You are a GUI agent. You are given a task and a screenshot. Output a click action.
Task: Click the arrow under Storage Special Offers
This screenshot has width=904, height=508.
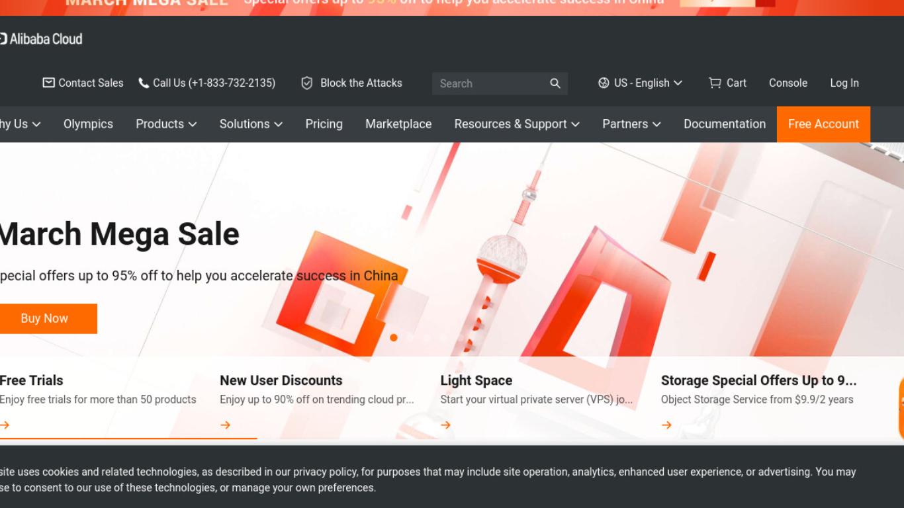(666, 425)
